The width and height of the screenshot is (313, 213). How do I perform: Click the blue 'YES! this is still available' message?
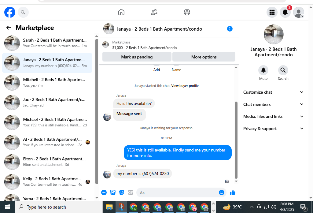[178, 153]
